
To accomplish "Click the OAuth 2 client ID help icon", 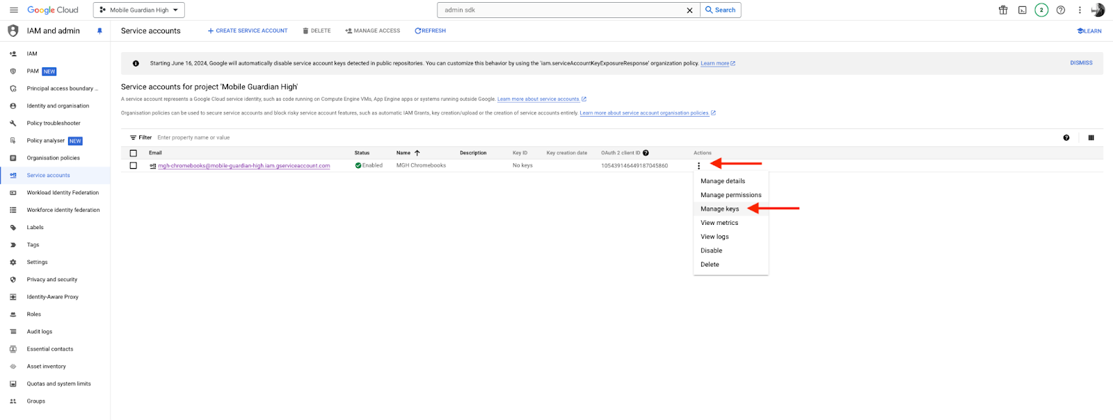I will pos(646,153).
